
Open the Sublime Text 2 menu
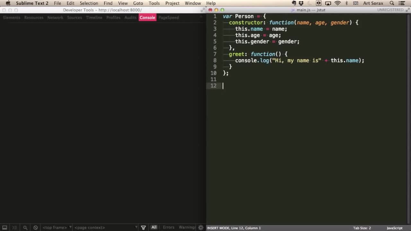pyautogui.click(x=32, y=3)
